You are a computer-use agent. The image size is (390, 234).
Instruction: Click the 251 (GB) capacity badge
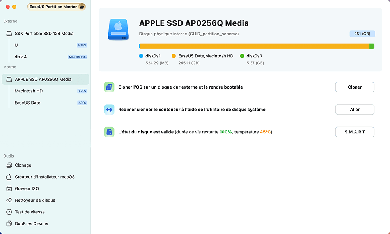coord(362,34)
